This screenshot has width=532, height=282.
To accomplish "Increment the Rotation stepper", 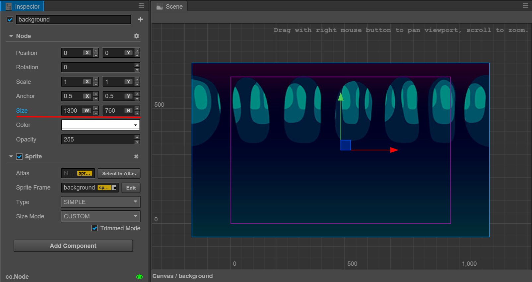I will 137,65.
